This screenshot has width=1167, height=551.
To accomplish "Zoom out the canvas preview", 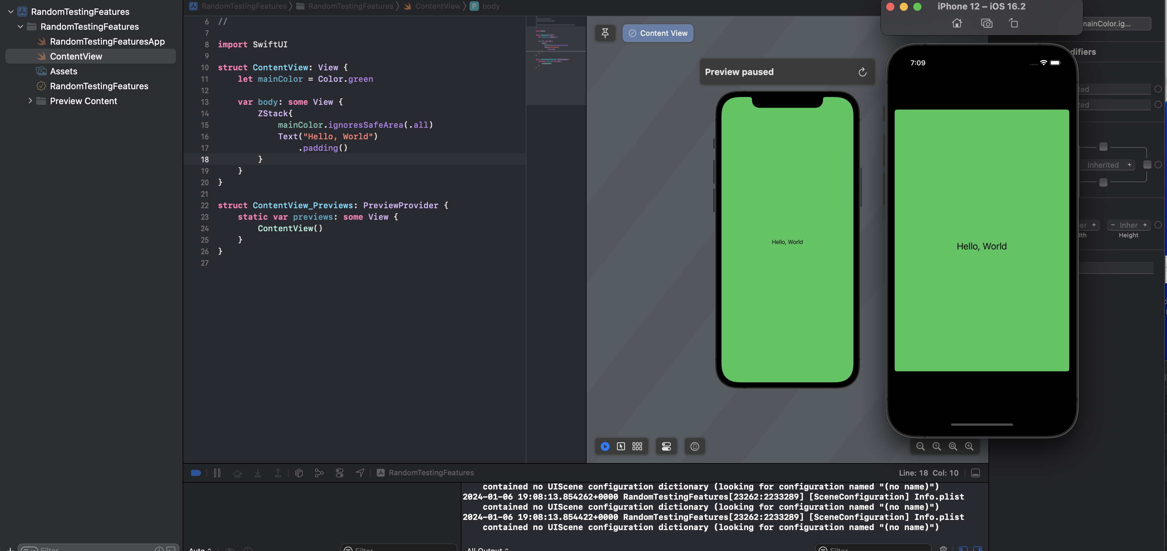I will click(x=920, y=447).
